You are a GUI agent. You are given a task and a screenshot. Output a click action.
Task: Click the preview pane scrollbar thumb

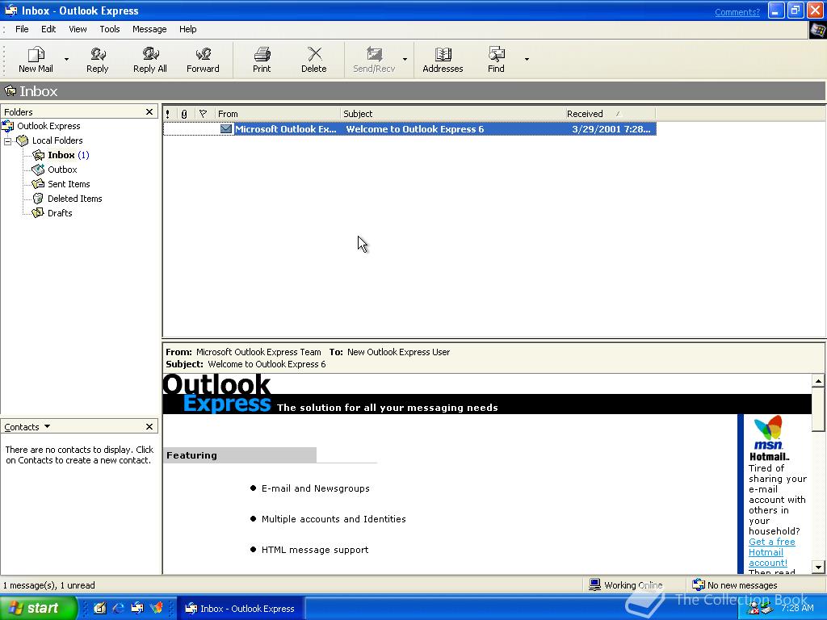[x=818, y=409]
